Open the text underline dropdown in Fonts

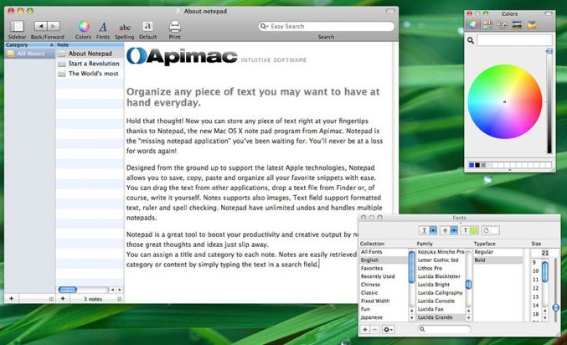click(429, 230)
